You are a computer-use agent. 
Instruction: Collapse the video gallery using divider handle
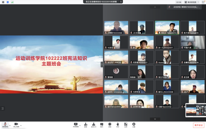[x=102, y=64]
